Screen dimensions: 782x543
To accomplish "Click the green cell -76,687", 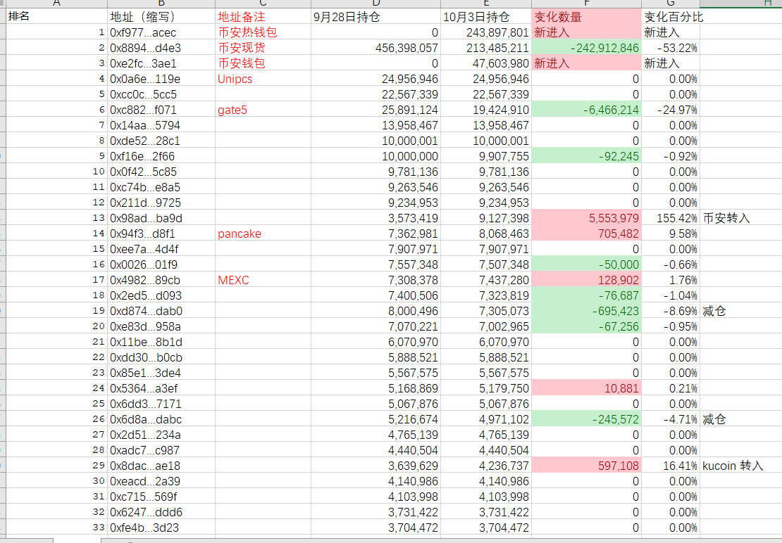I will [x=586, y=295].
